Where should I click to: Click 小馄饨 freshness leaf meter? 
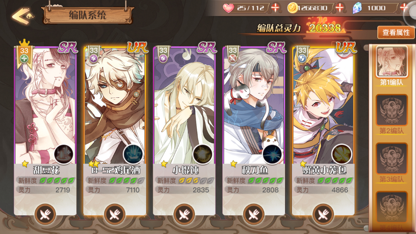pos(197,181)
